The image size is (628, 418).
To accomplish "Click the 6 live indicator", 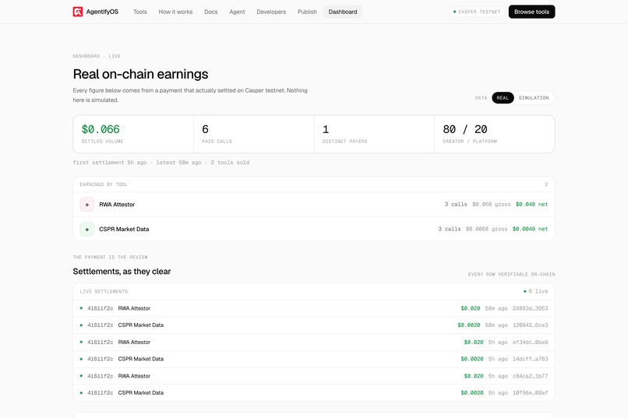I will point(535,291).
